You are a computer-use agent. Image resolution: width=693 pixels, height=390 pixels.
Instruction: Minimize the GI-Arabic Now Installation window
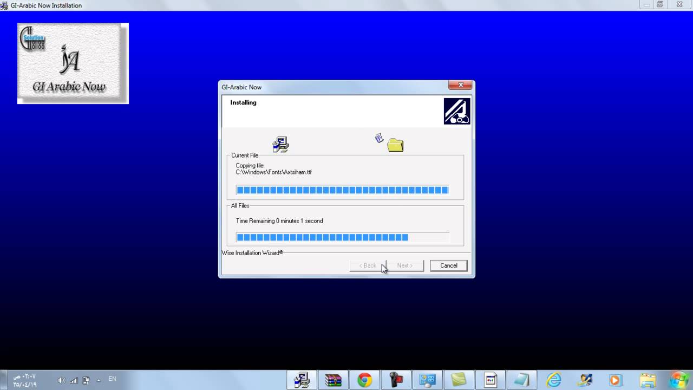tap(646, 4)
